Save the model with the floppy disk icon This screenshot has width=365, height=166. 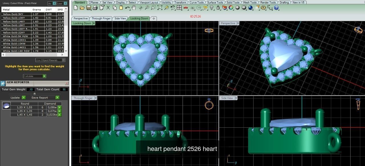88,8
